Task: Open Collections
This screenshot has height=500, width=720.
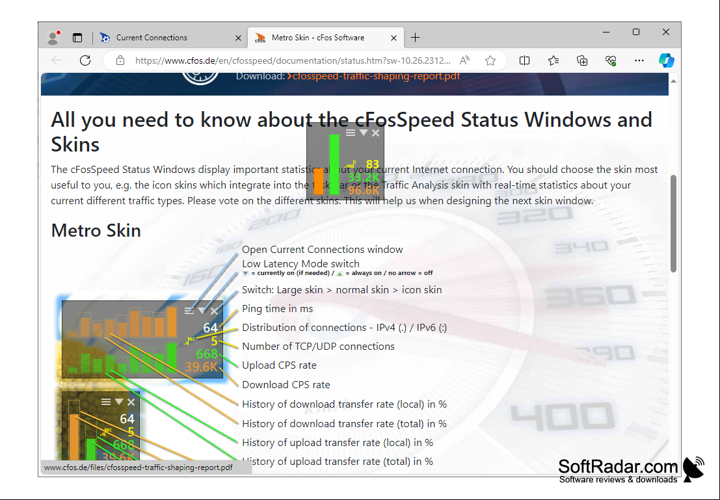Action: coord(581,60)
